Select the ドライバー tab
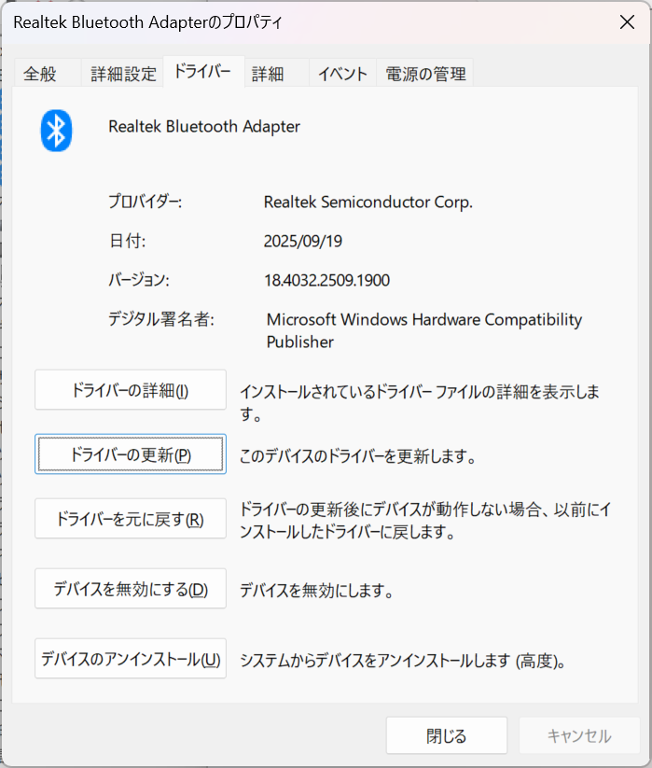 click(202, 73)
